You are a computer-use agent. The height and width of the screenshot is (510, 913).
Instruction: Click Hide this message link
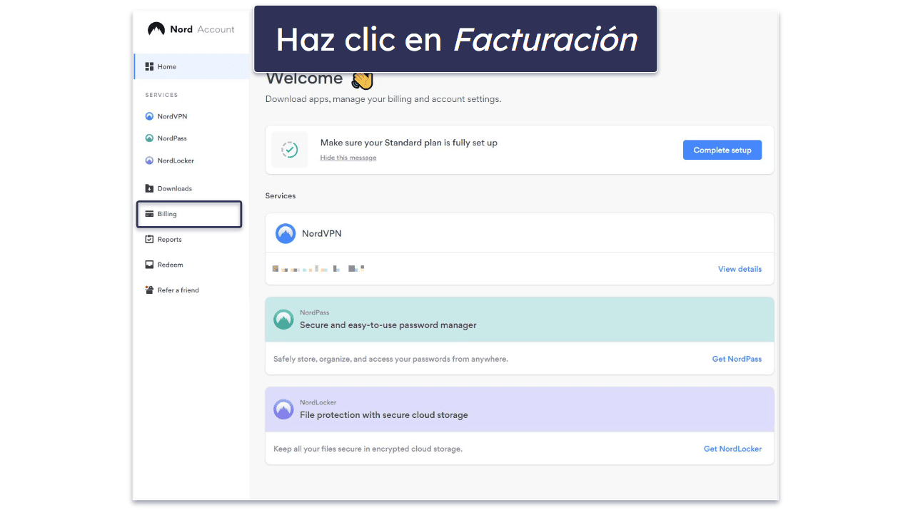(x=348, y=158)
